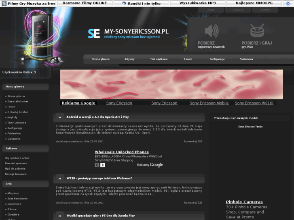Open Wyniki sprzedaży gier PS One article
Image resolution: width=294 pixels, height=220 pixels.
[x=101, y=216]
